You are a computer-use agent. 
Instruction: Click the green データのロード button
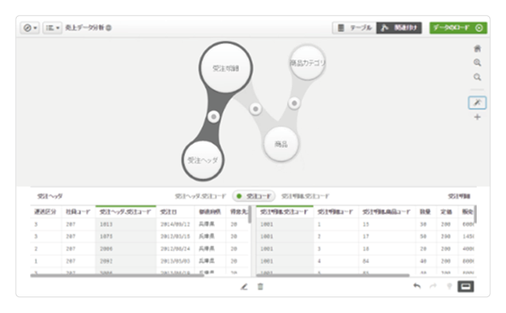459,28
